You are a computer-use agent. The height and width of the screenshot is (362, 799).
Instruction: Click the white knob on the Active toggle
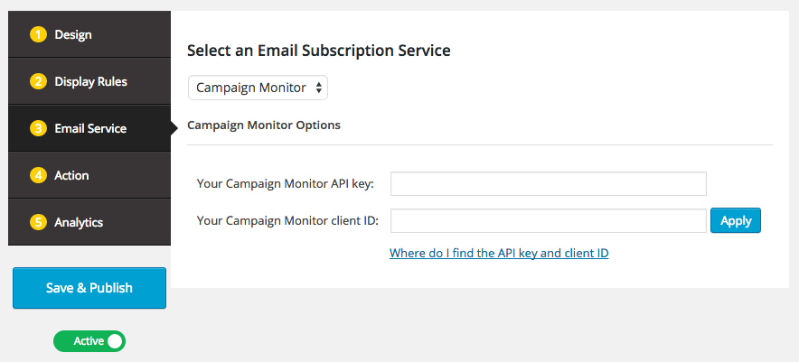coord(114,341)
